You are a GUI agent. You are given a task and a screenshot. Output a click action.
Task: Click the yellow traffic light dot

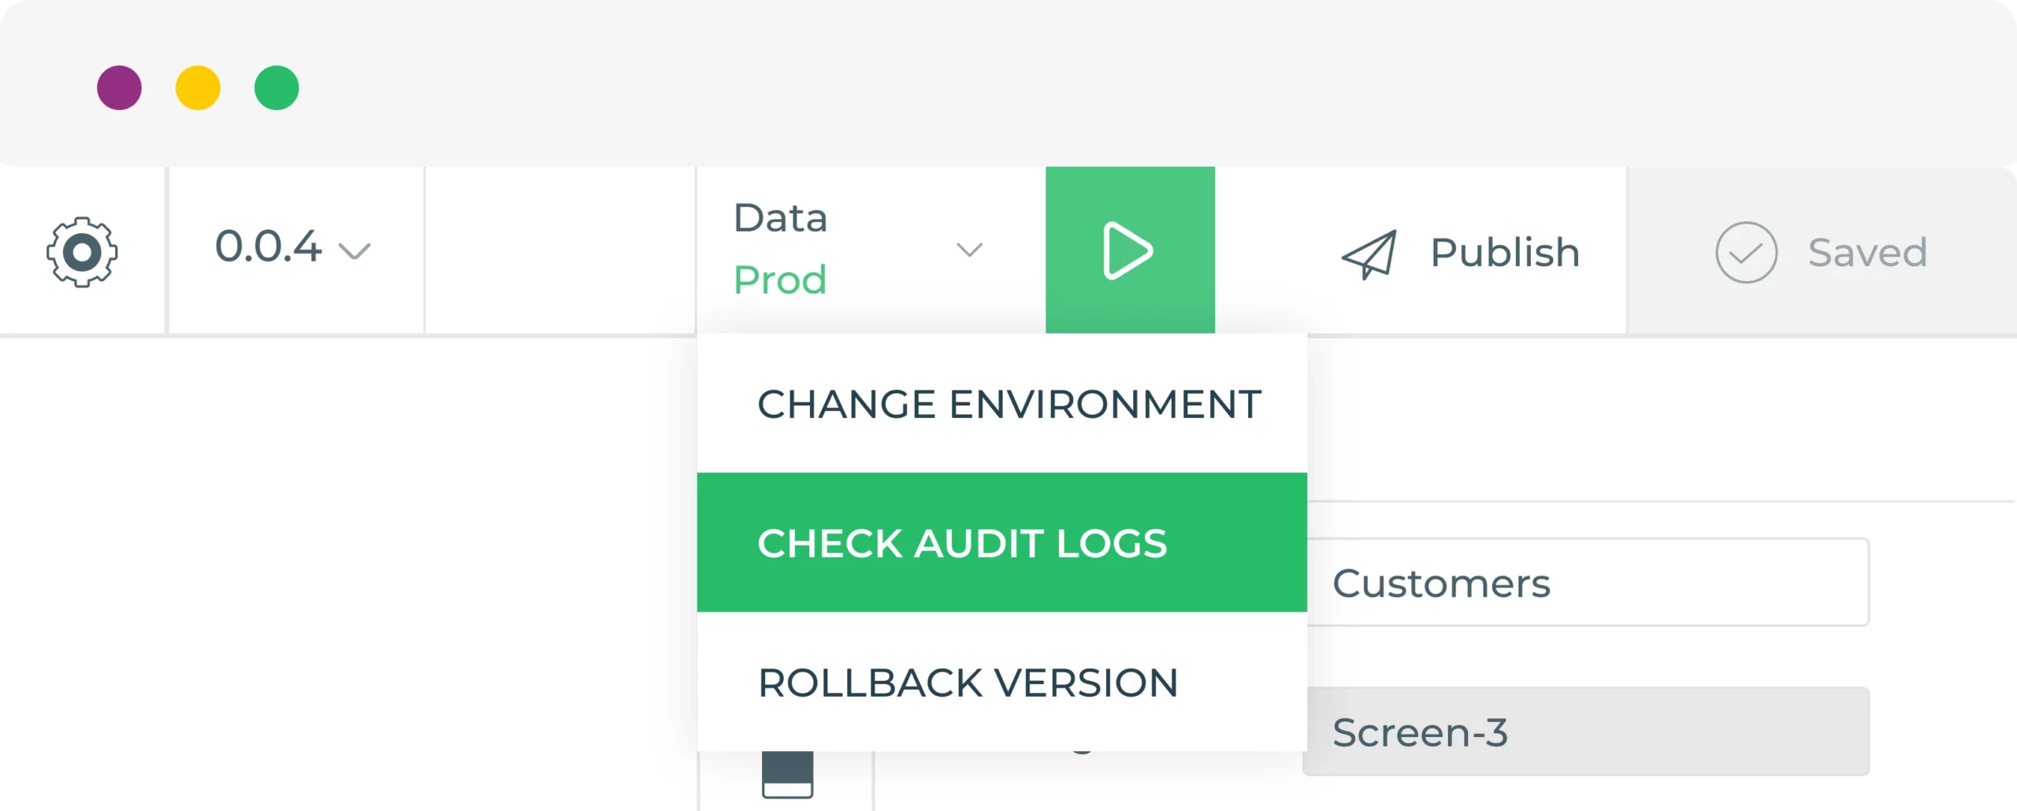[198, 87]
